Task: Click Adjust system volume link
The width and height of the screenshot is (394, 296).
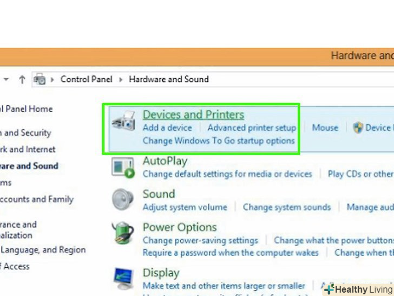Action: [x=185, y=207]
